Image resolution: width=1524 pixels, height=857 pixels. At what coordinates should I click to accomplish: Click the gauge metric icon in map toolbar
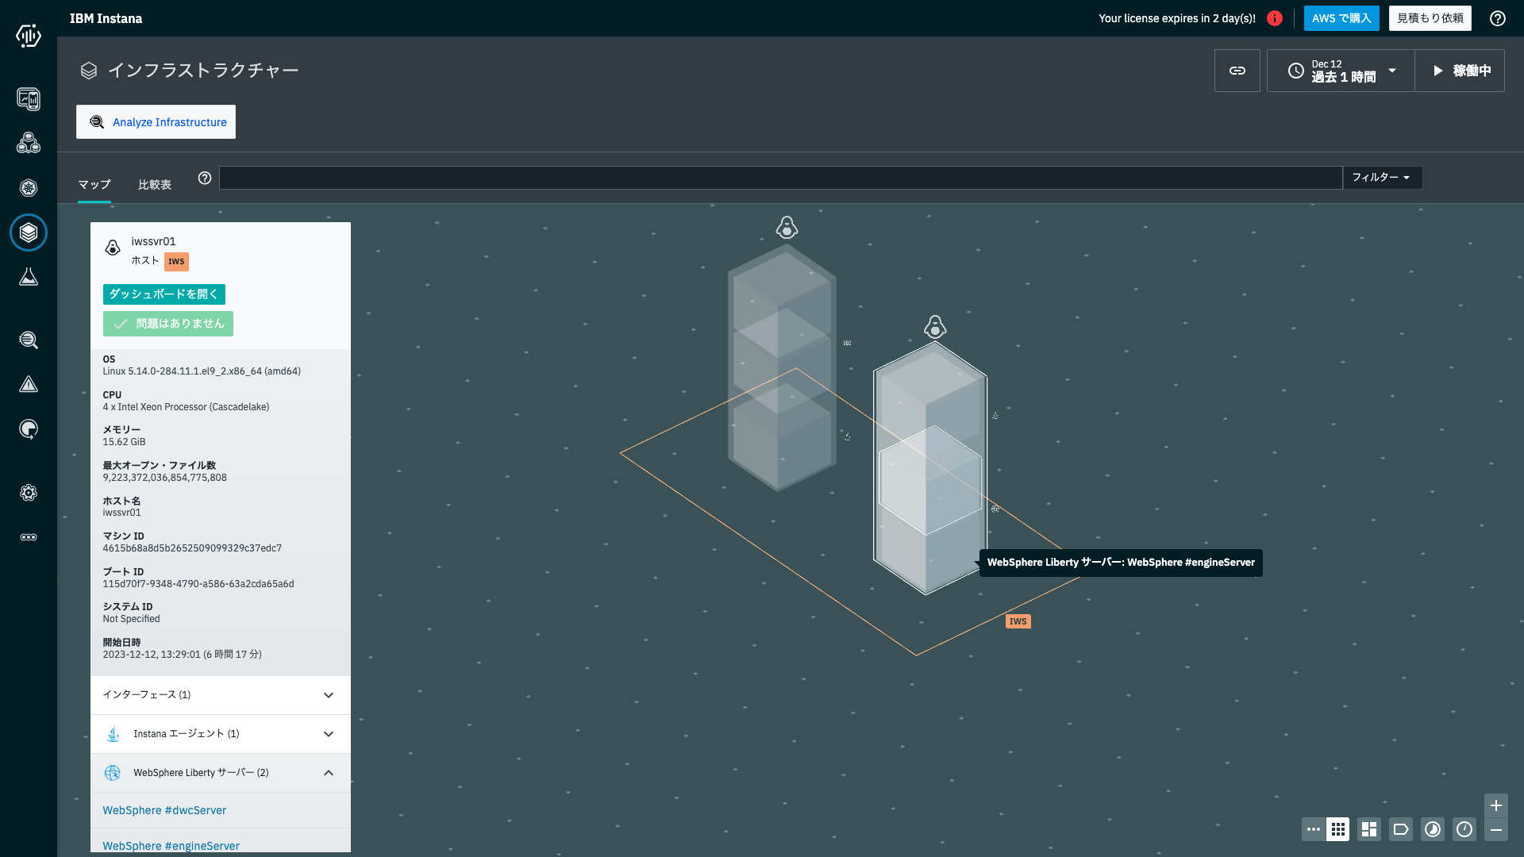pos(1464,829)
